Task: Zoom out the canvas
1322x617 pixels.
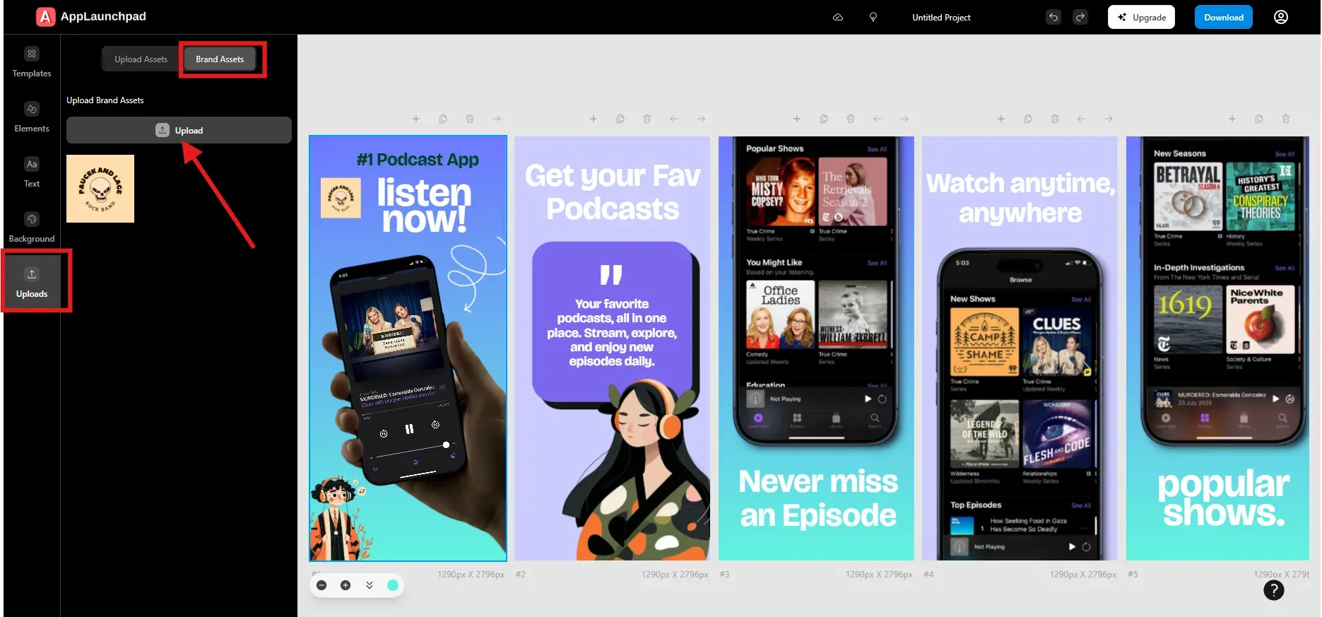Action: (321, 585)
